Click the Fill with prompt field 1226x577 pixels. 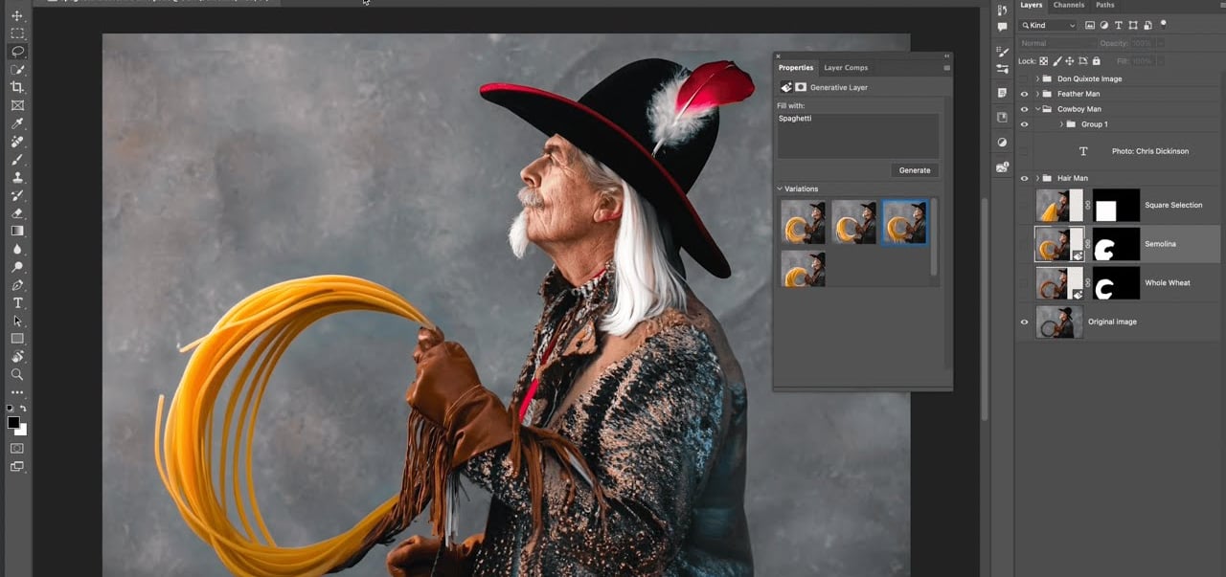[x=857, y=136]
